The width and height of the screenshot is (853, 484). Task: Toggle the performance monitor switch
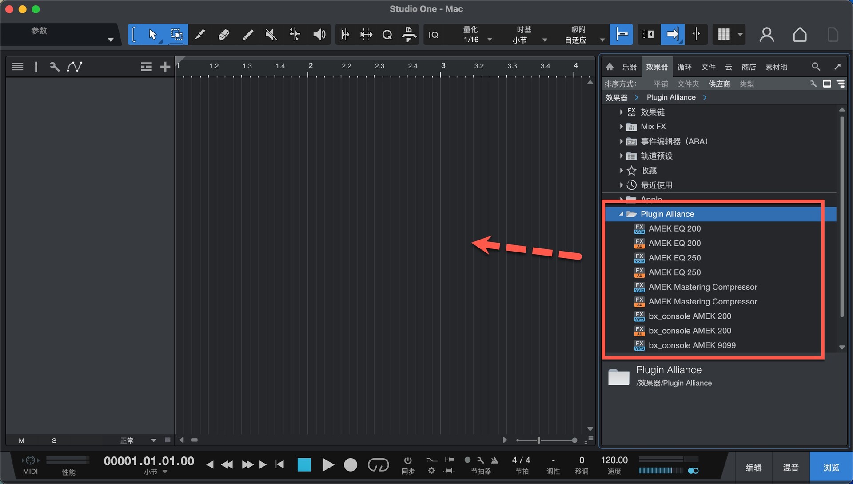click(693, 471)
